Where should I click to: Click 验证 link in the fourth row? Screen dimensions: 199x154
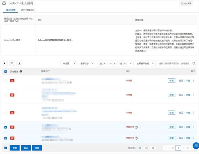point(181,127)
